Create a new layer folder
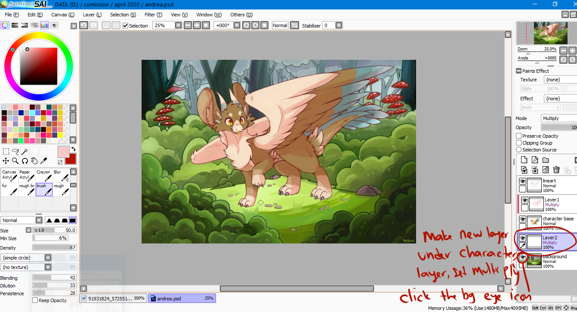The width and height of the screenshot is (577, 312). (x=546, y=160)
